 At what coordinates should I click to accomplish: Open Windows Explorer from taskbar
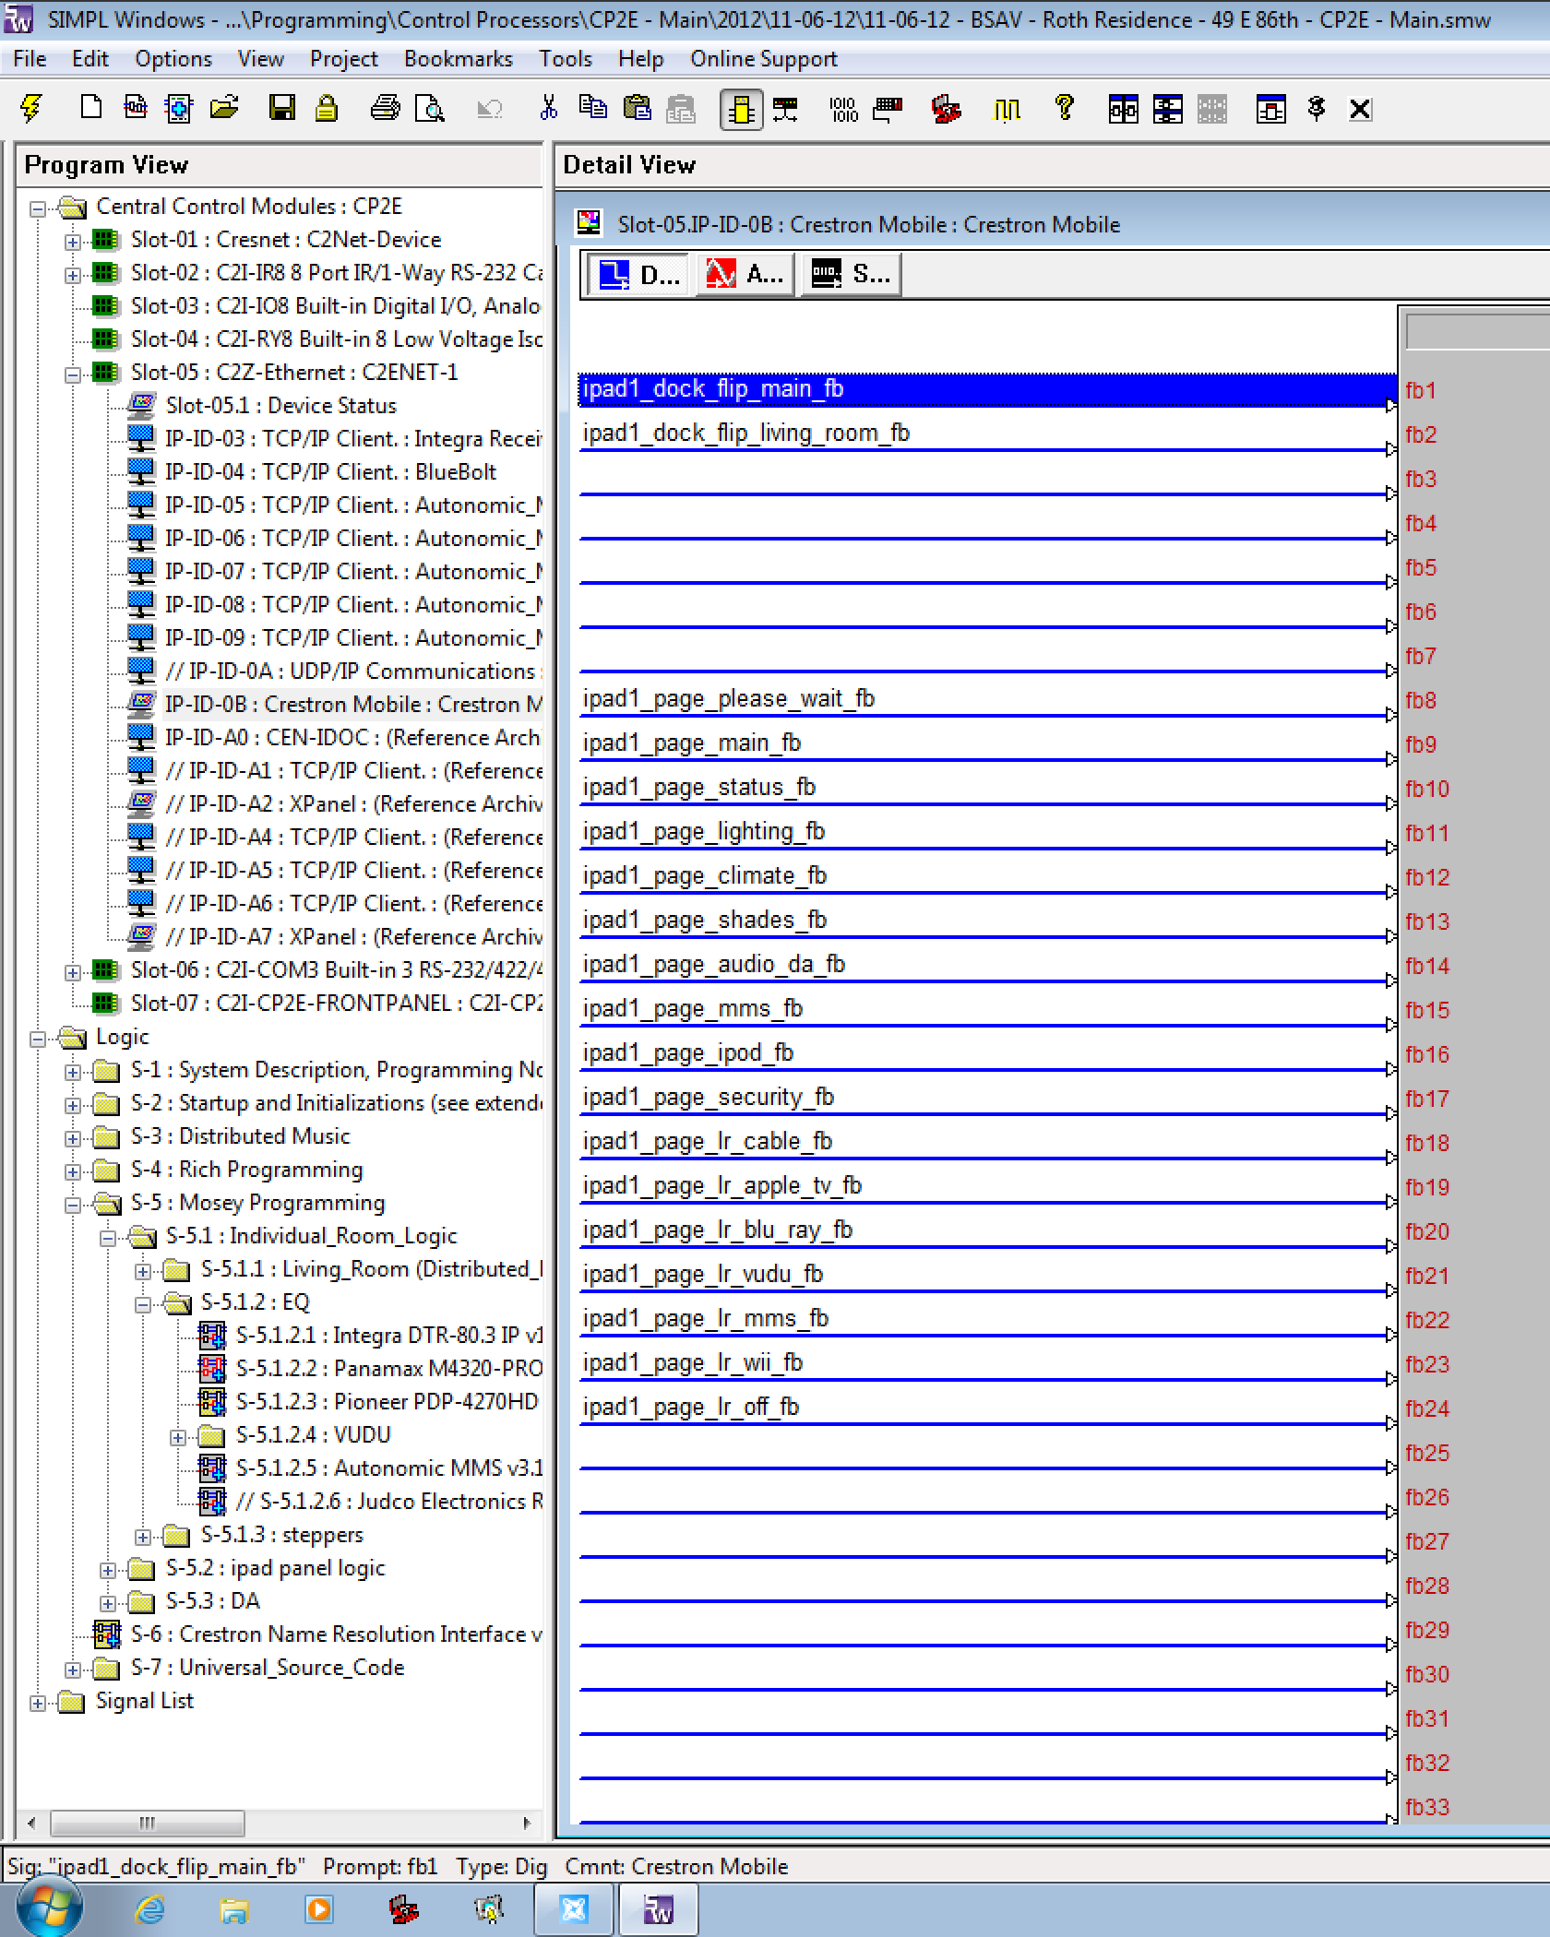click(x=234, y=1909)
